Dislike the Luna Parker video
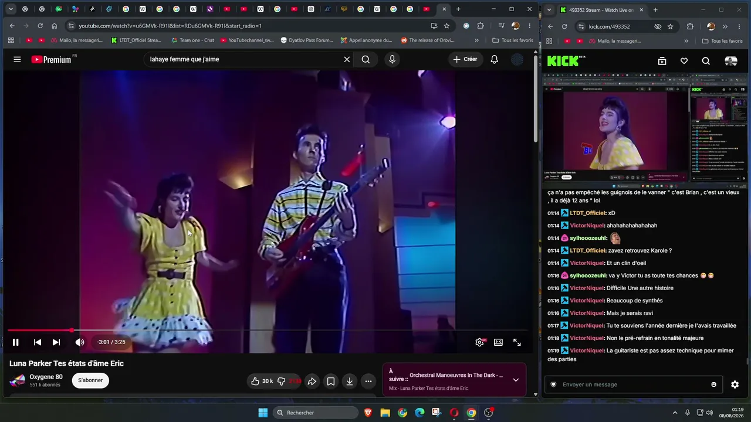This screenshot has width=751, height=422. point(288,381)
